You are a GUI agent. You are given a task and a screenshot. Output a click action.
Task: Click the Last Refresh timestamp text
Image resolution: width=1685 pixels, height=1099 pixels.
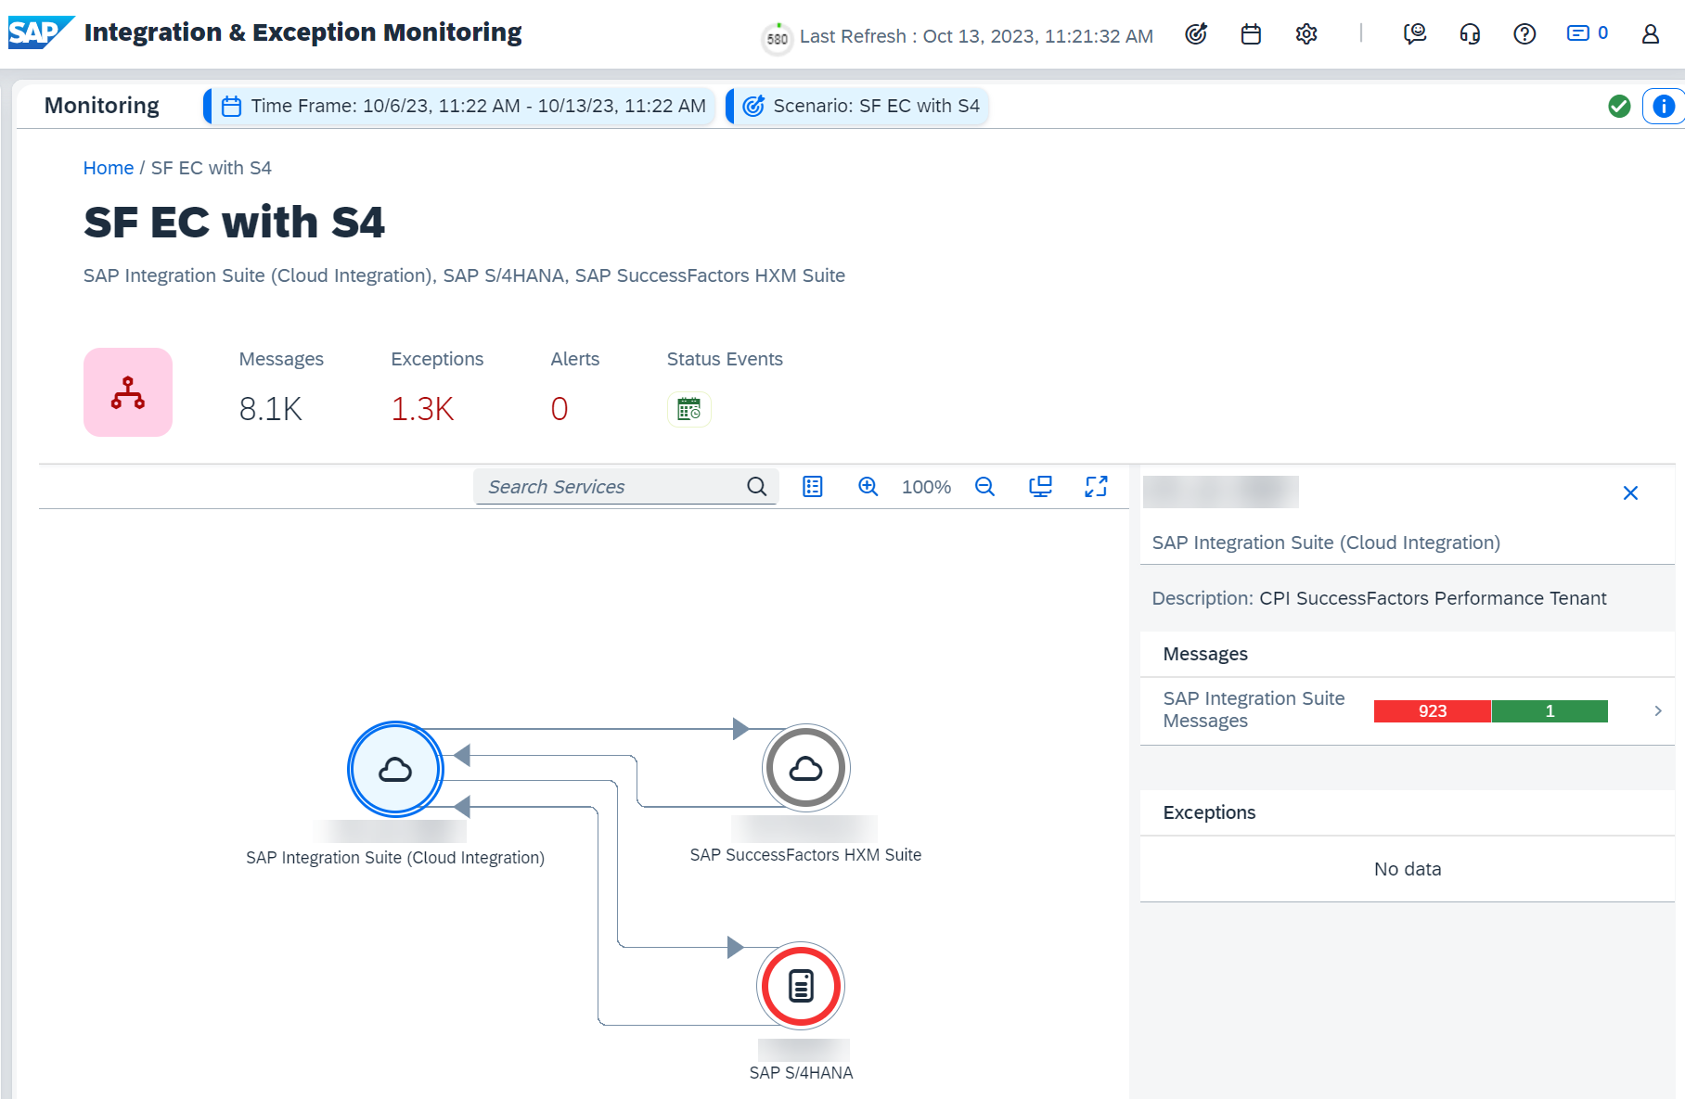click(976, 36)
